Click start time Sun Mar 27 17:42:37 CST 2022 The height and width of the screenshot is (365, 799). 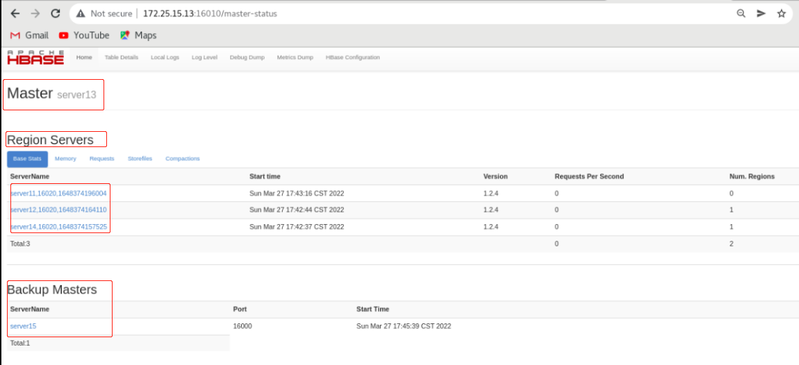point(297,227)
